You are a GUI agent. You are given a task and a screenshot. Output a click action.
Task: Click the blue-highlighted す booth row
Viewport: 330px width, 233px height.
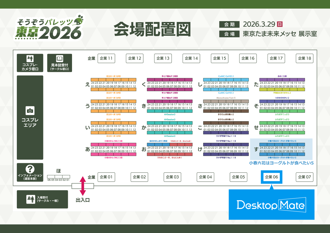(x=282, y=149)
